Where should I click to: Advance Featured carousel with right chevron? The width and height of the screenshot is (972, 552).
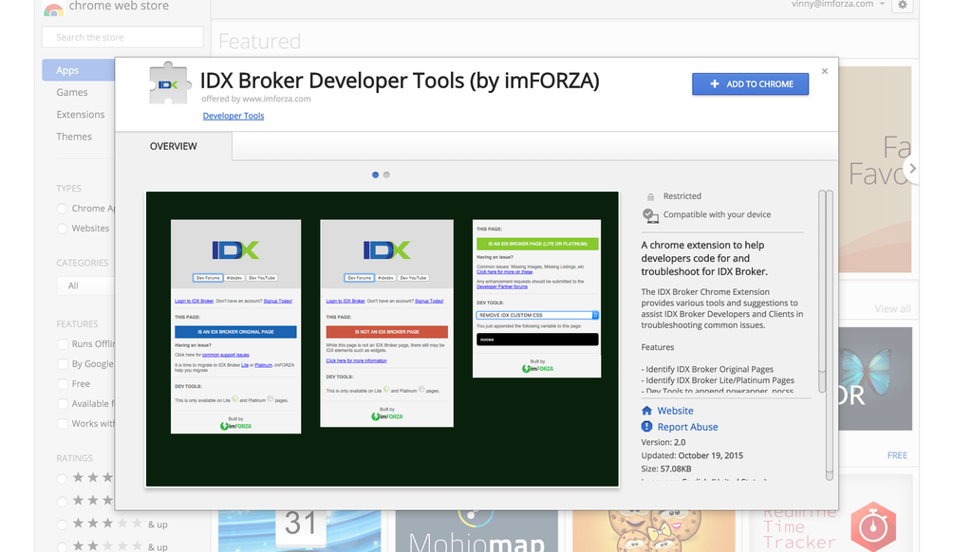point(912,169)
